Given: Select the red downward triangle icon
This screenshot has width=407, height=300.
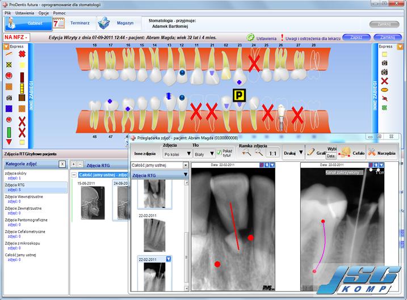Looking at the screenshot, I should click(9, 142).
